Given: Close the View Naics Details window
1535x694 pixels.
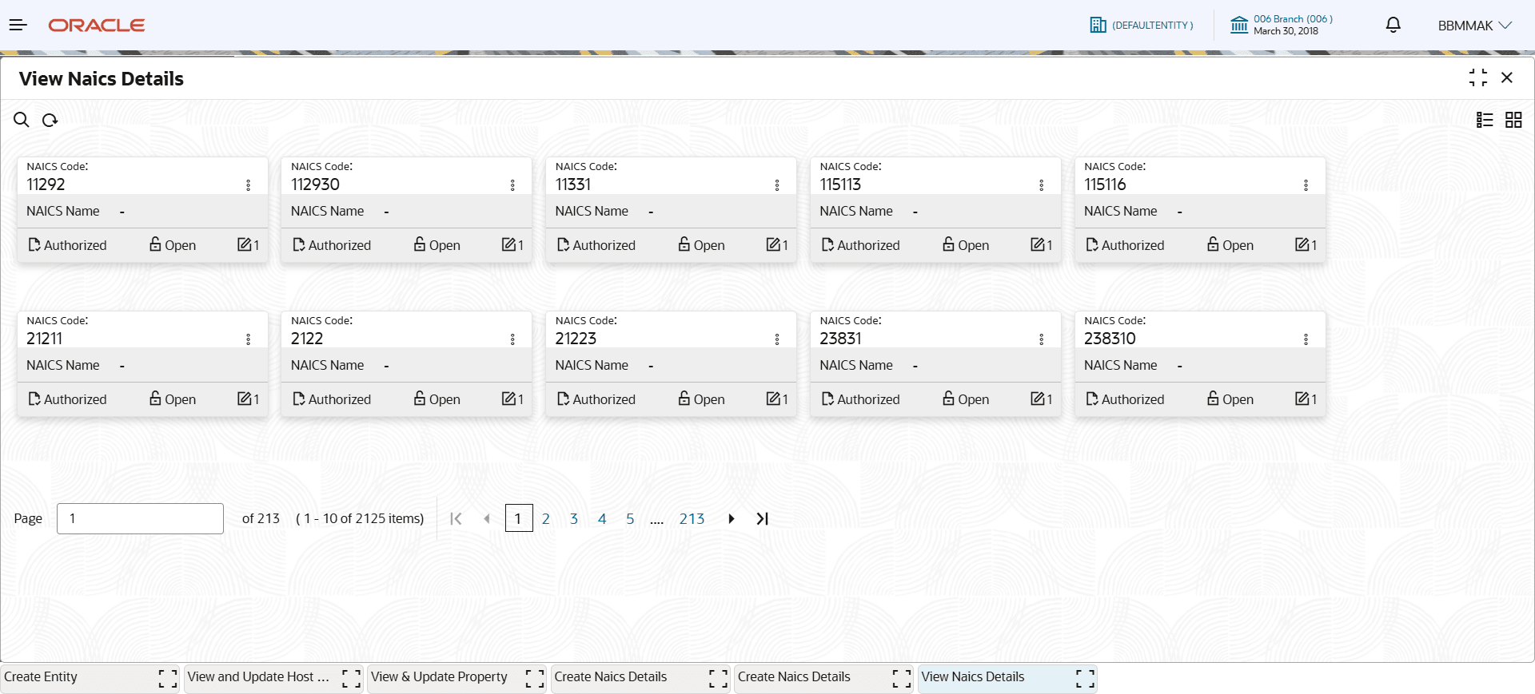Looking at the screenshot, I should [1507, 77].
